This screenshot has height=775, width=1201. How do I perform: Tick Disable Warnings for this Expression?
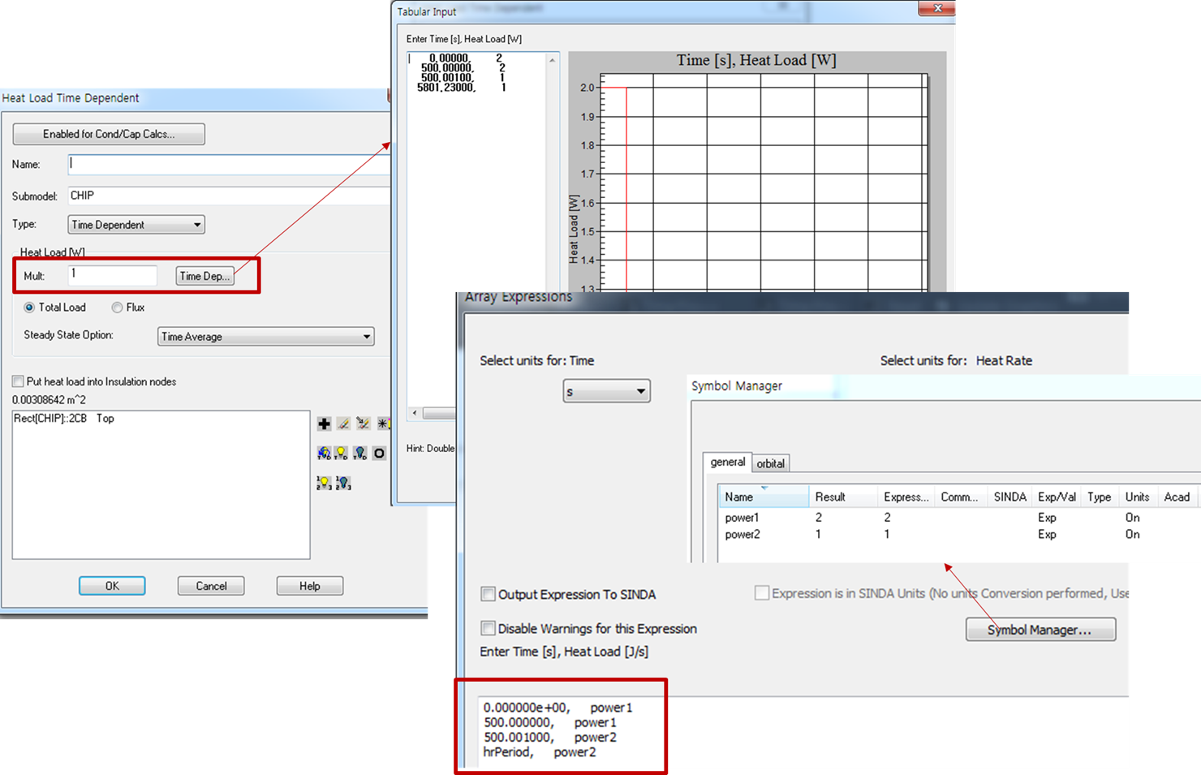488,628
